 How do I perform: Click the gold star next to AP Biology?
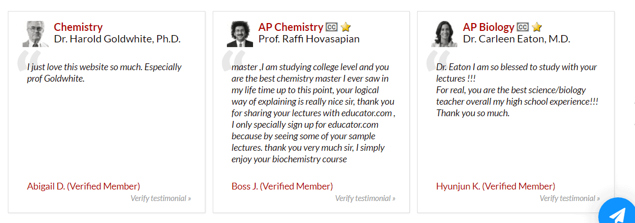click(x=537, y=27)
